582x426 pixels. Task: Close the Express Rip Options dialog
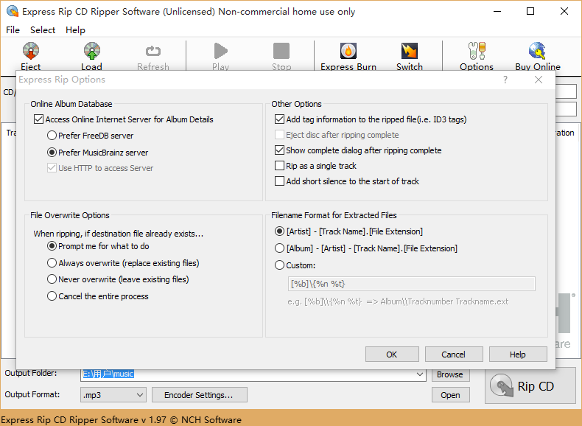click(x=539, y=80)
